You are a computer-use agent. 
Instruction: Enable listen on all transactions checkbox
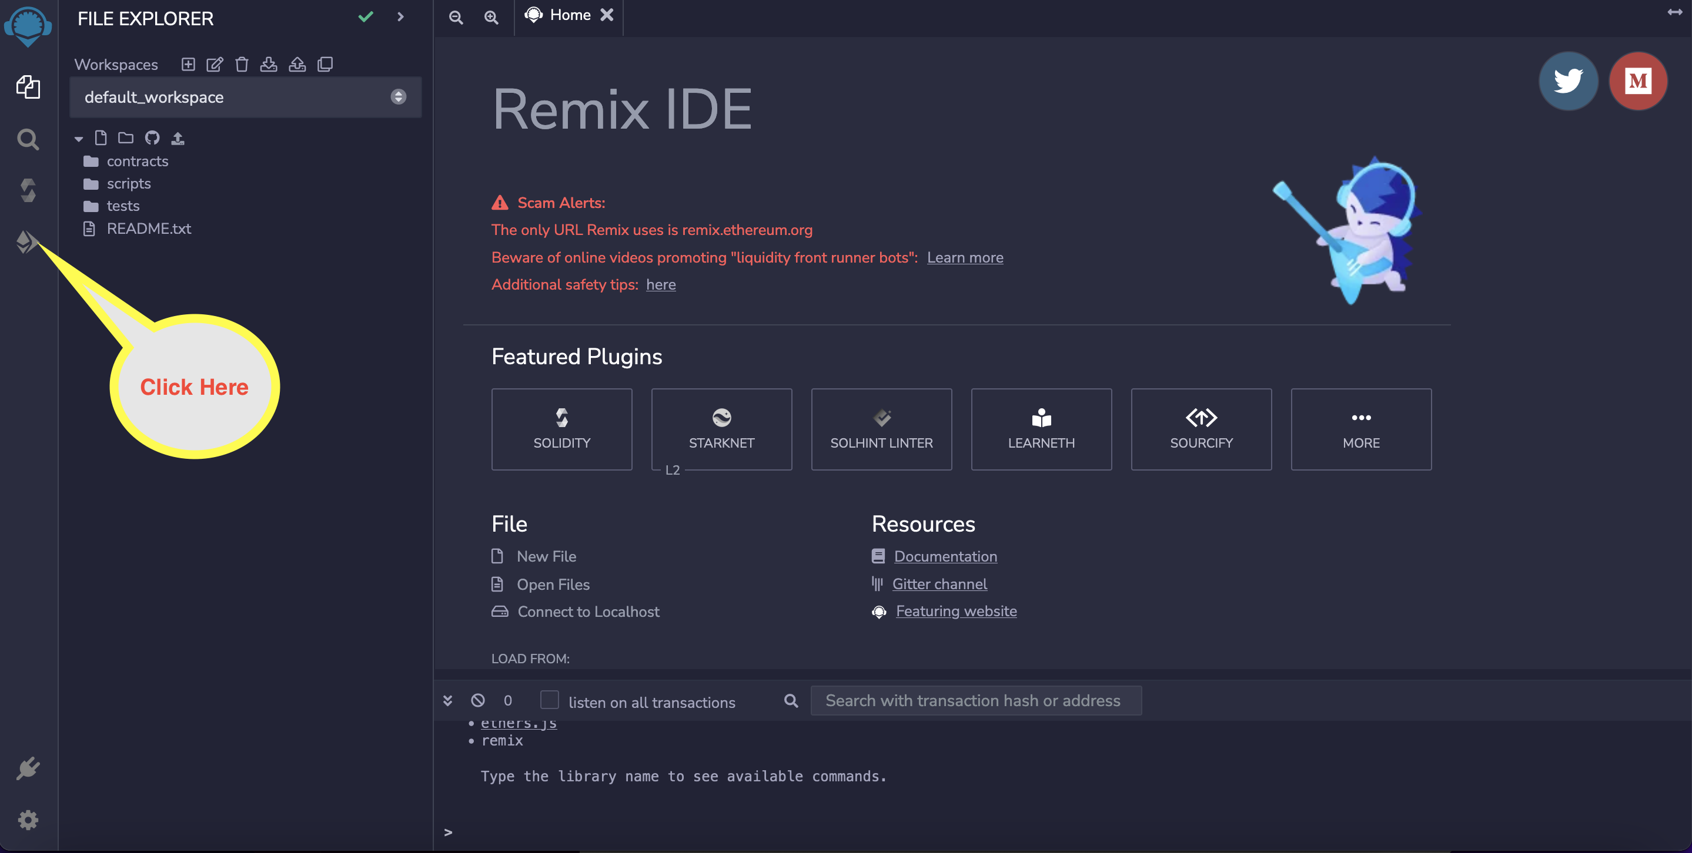point(549,700)
